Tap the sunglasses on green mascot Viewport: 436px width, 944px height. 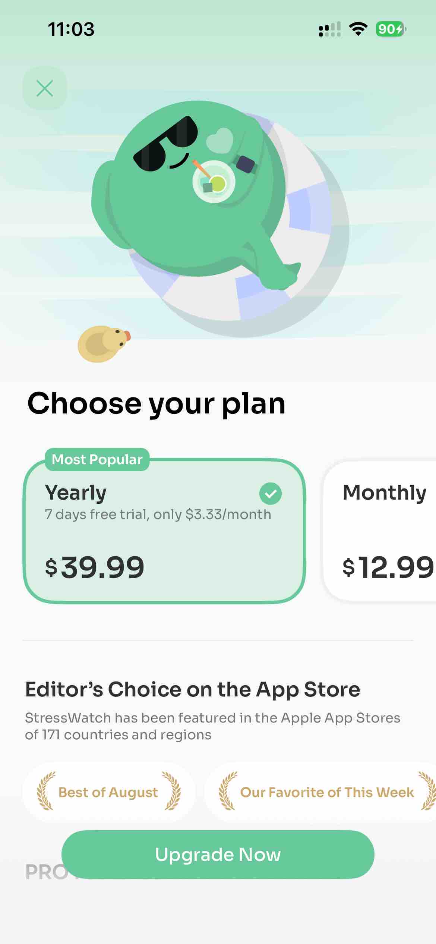point(165,144)
